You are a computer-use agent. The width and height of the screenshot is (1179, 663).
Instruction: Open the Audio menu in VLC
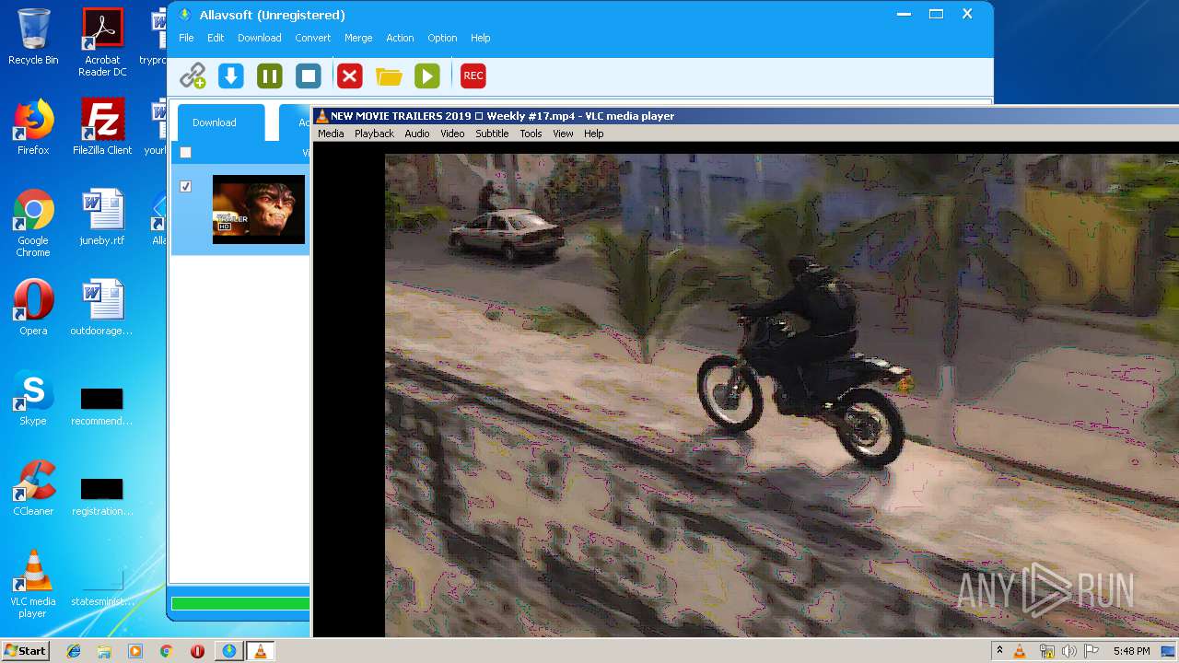pyautogui.click(x=417, y=134)
